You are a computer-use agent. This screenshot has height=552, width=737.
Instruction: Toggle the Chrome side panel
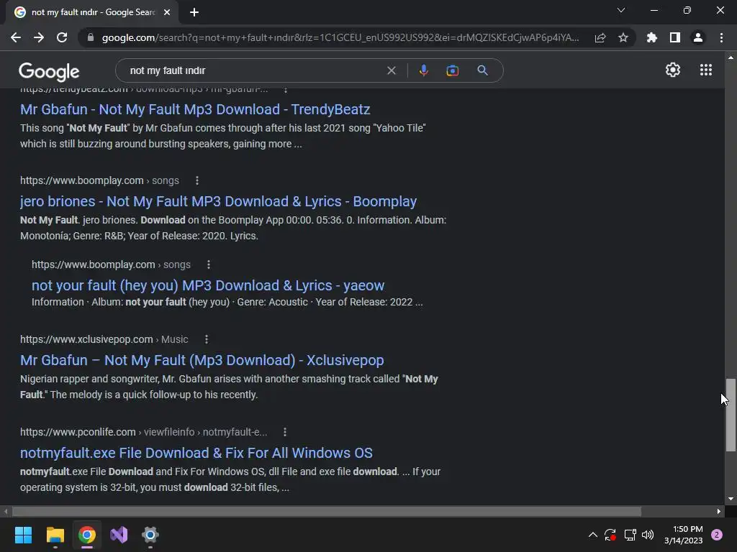[x=675, y=37]
